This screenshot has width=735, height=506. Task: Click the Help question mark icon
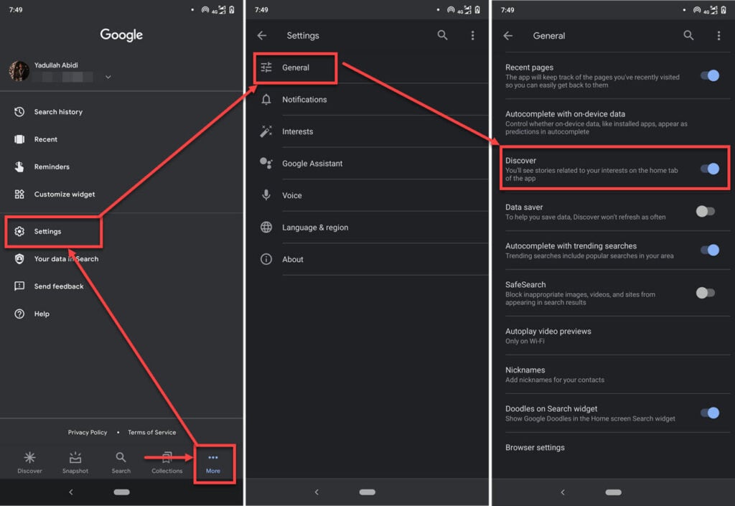[x=19, y=314]
